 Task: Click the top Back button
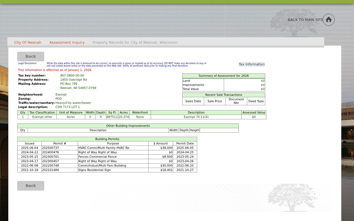[x=31, y=56]
